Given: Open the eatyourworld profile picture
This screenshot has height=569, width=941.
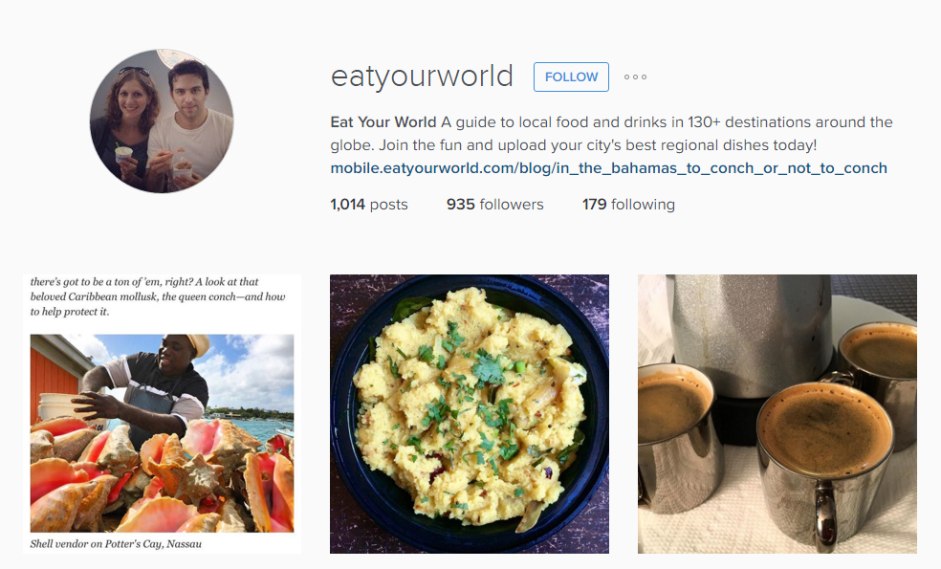Looking at the screenshot, I should (x=162, y=121).
